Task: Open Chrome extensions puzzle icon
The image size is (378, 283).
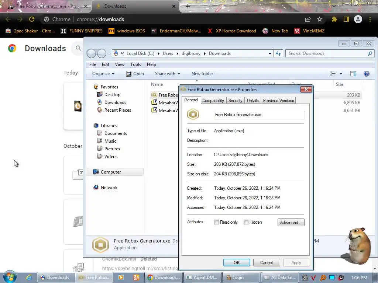Action: (334, 19)
